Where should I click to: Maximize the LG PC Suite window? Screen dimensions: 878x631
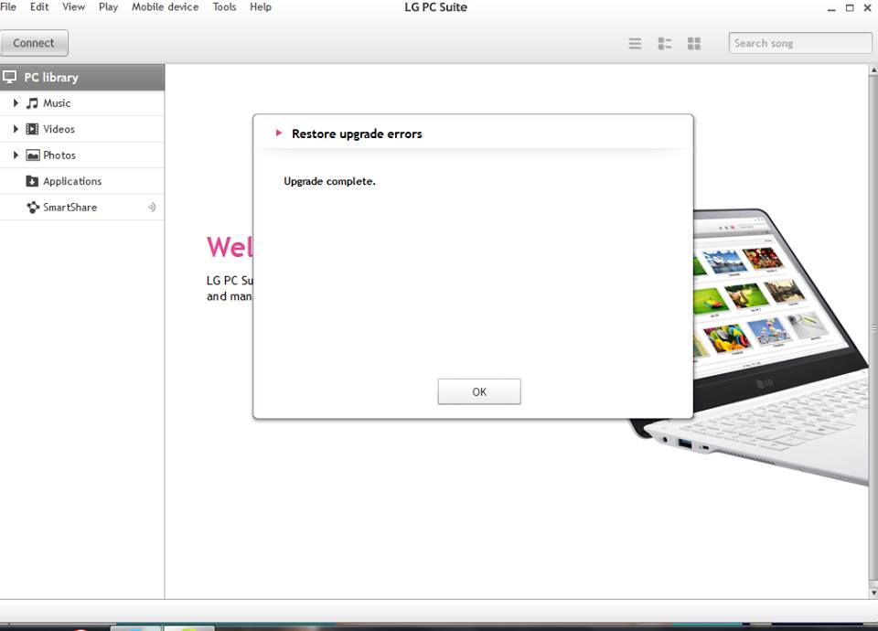(x=850, y=8)
